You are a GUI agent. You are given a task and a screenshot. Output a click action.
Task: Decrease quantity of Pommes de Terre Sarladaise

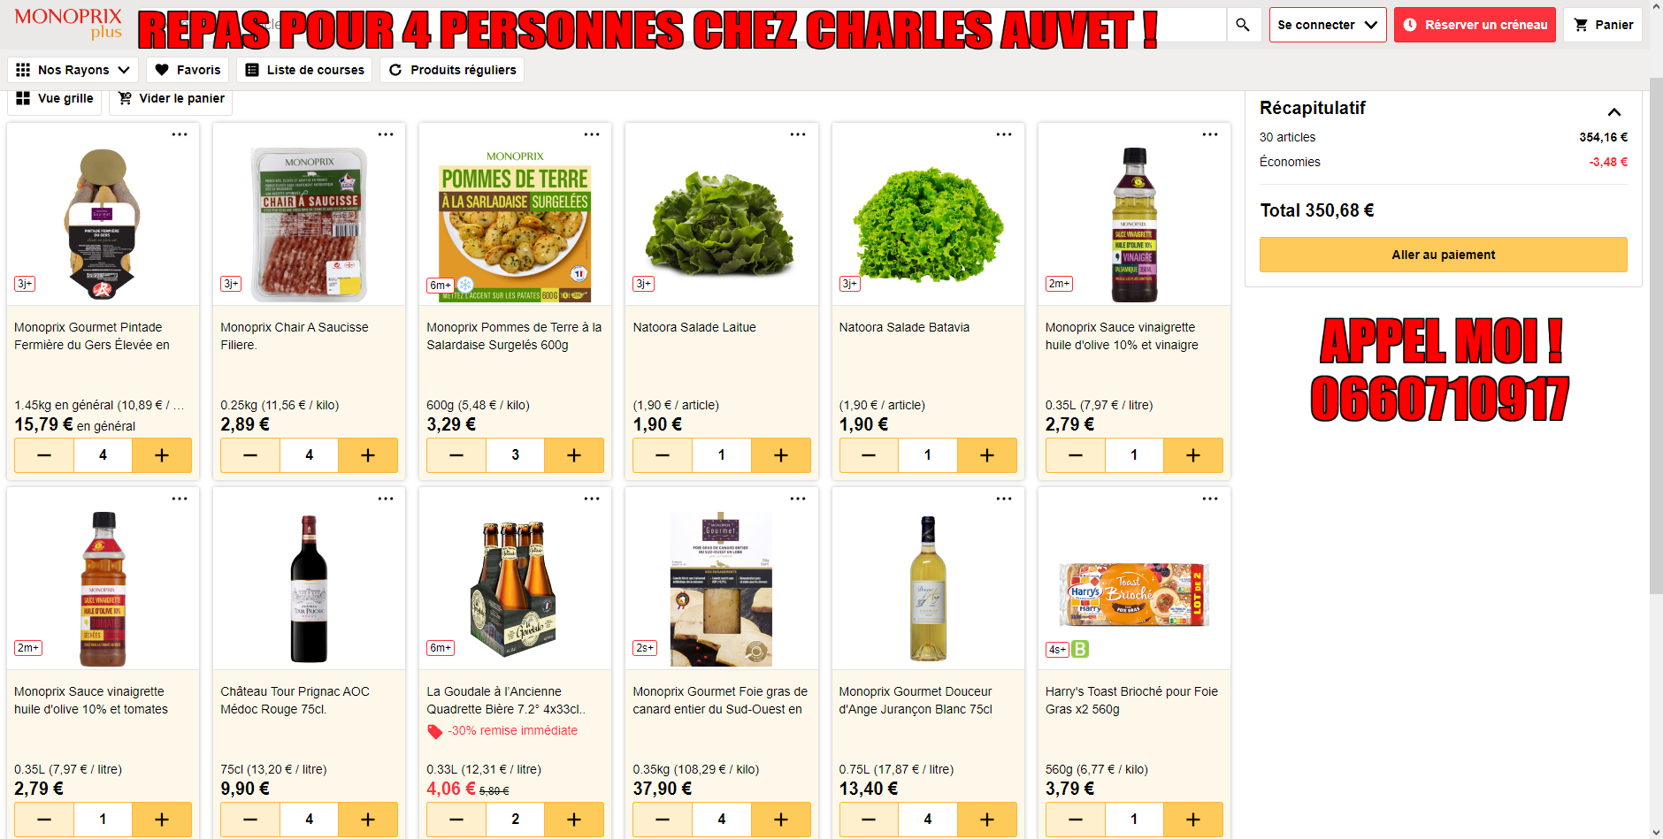456,455
